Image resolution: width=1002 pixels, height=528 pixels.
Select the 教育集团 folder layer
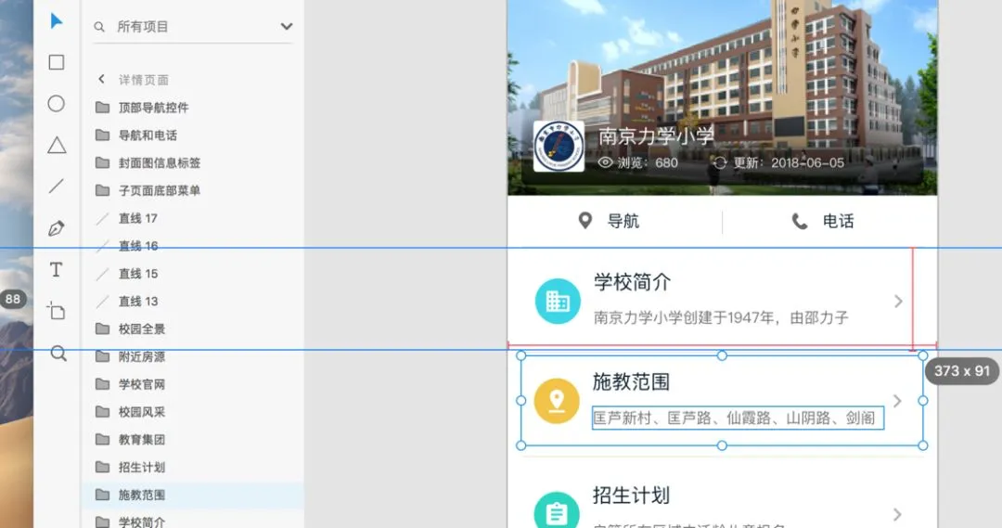pos(193,440)
